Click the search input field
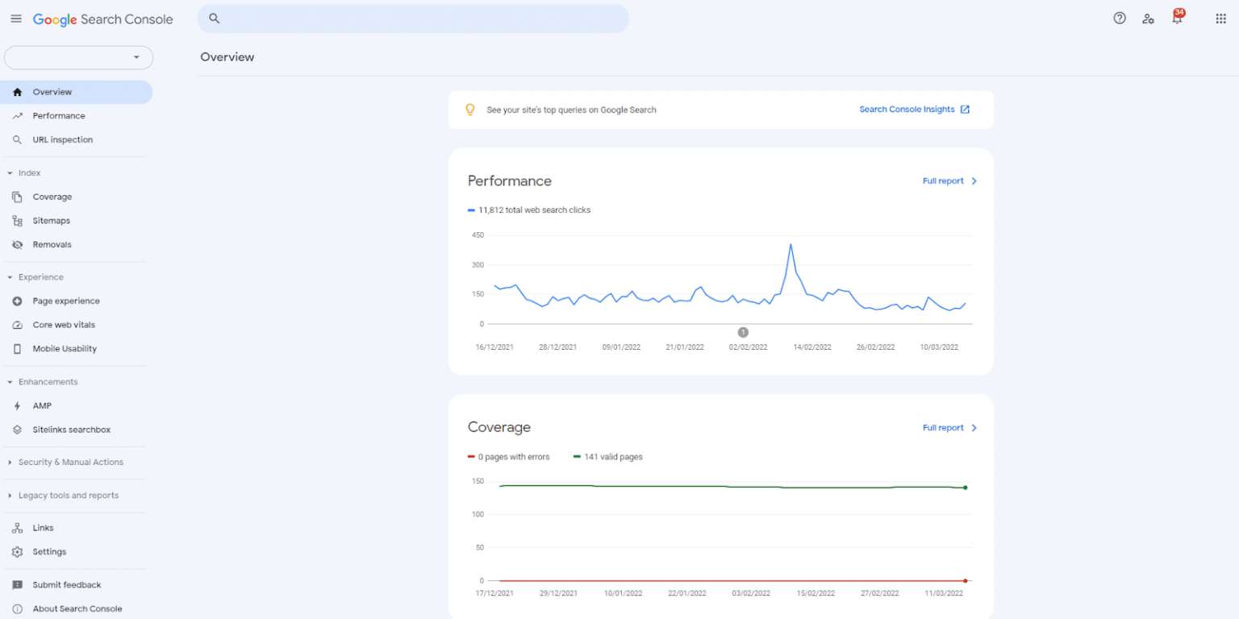This screenshot has height=619, width=1239. (x=413, y=18)
